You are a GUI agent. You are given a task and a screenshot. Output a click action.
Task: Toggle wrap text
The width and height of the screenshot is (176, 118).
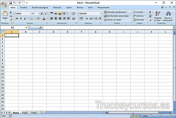click(73, 13)
